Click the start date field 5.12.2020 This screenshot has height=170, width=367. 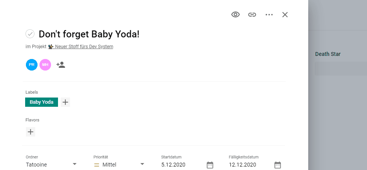(x=173, y=165)
